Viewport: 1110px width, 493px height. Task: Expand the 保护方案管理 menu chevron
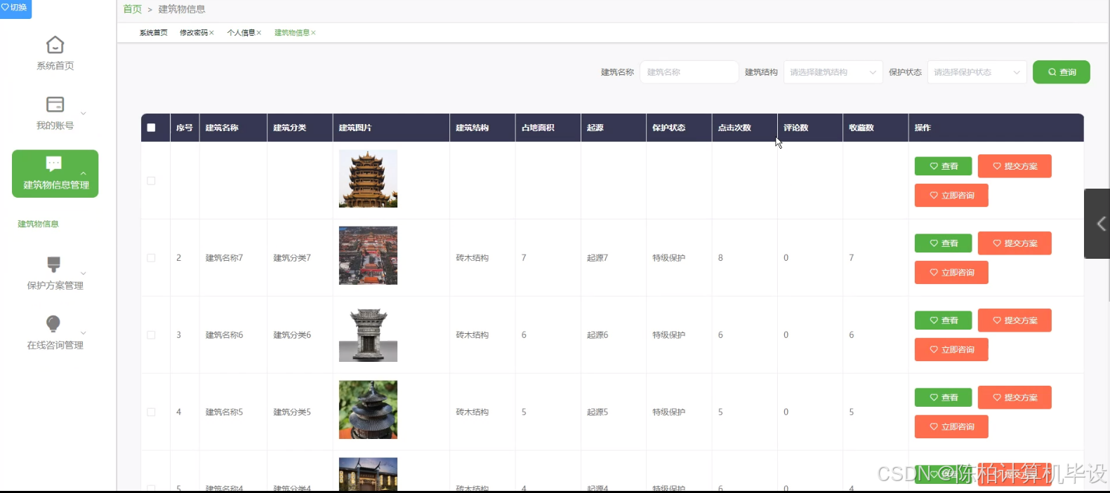pos(84,273)
